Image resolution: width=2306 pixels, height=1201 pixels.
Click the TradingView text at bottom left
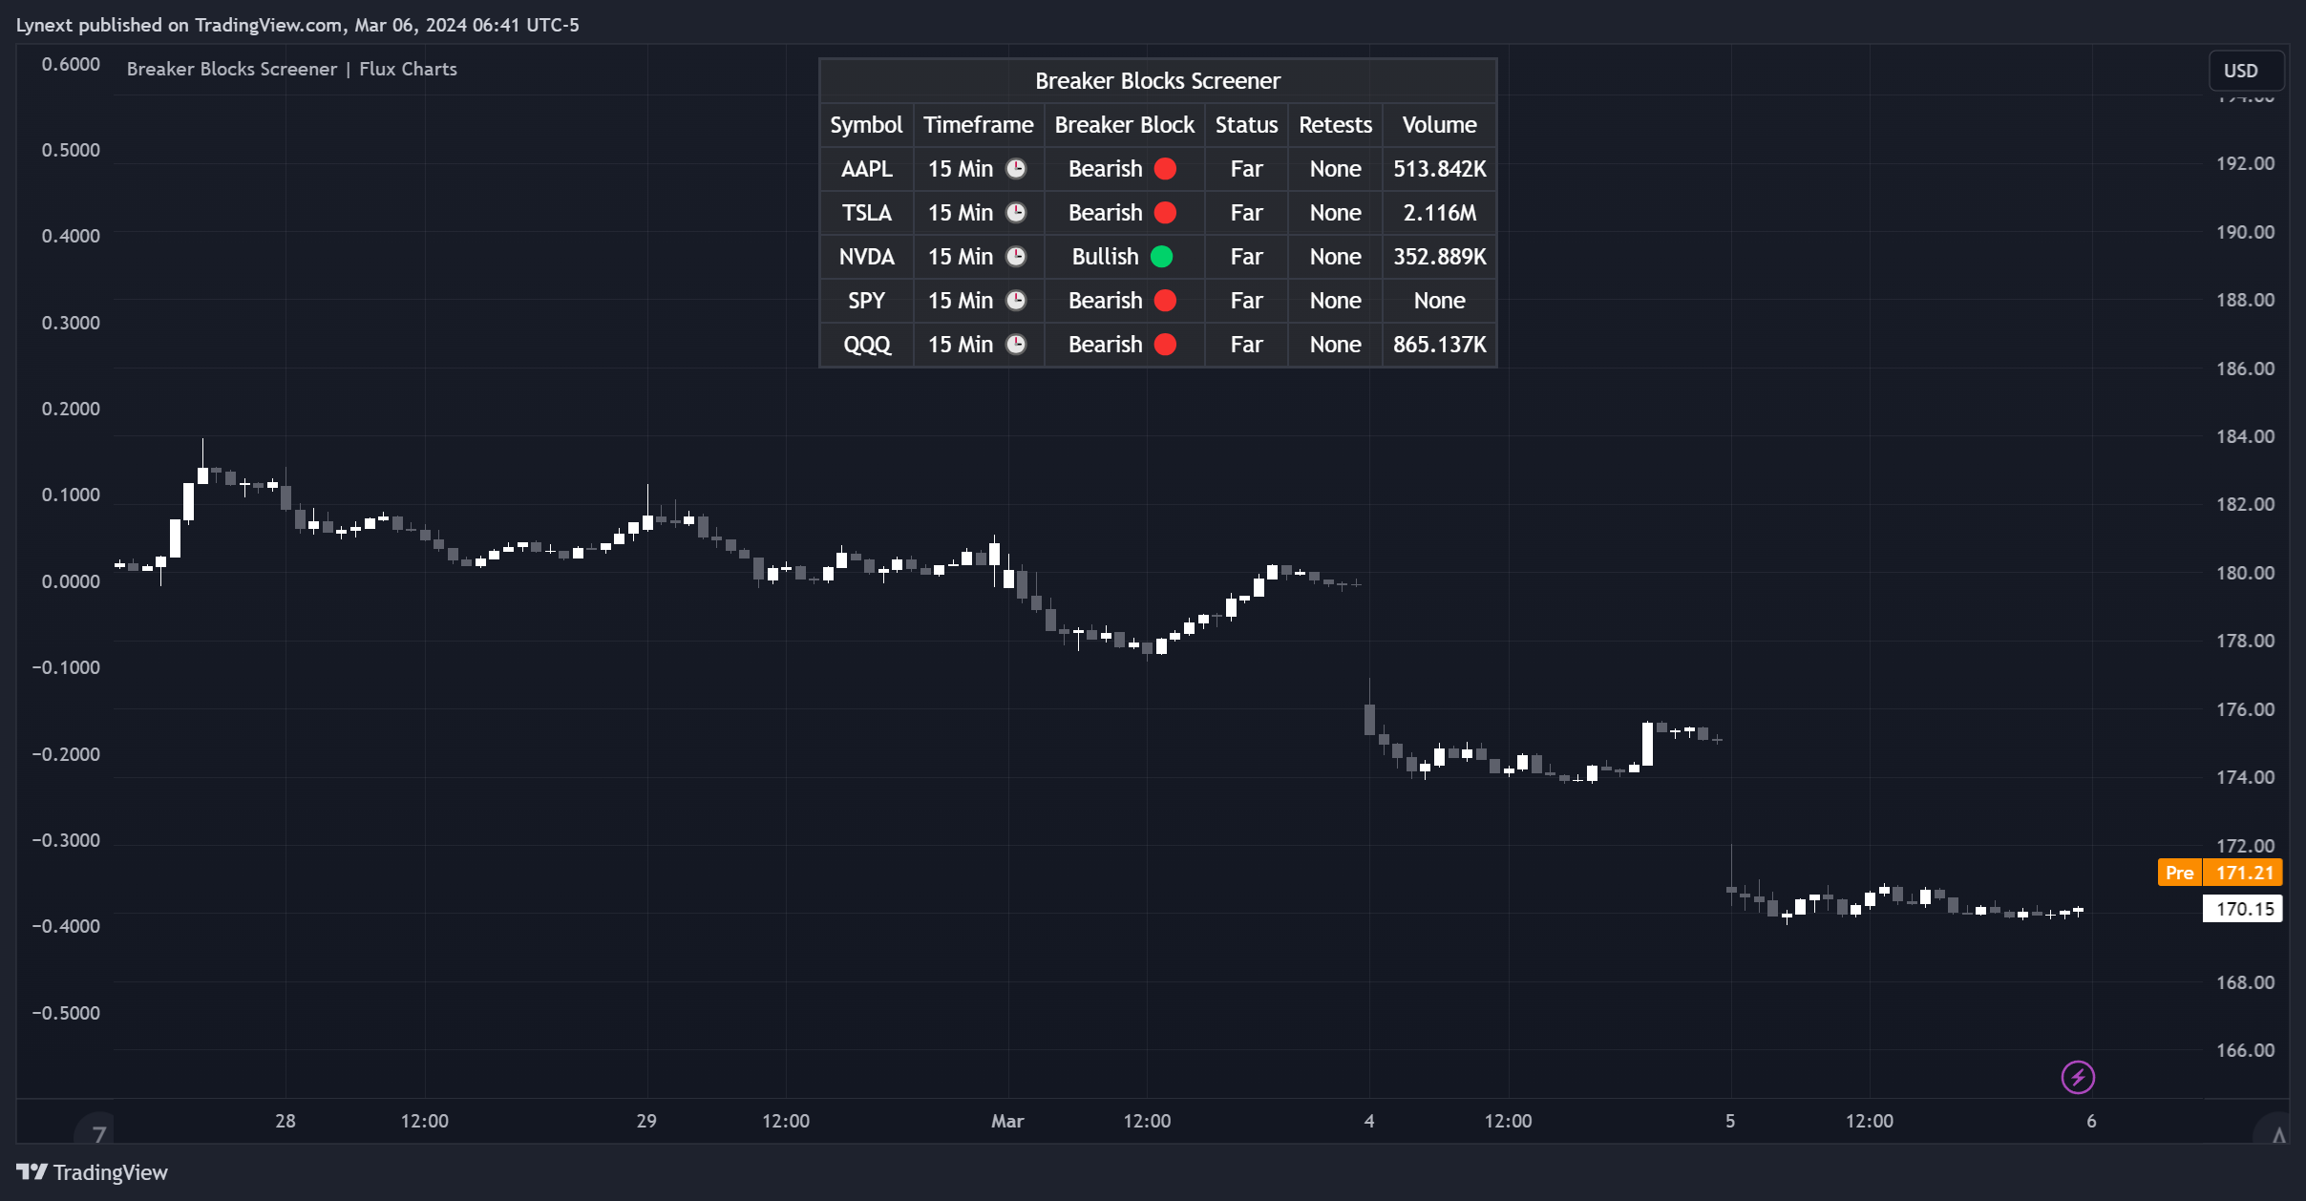click(x=110, y=1171)
